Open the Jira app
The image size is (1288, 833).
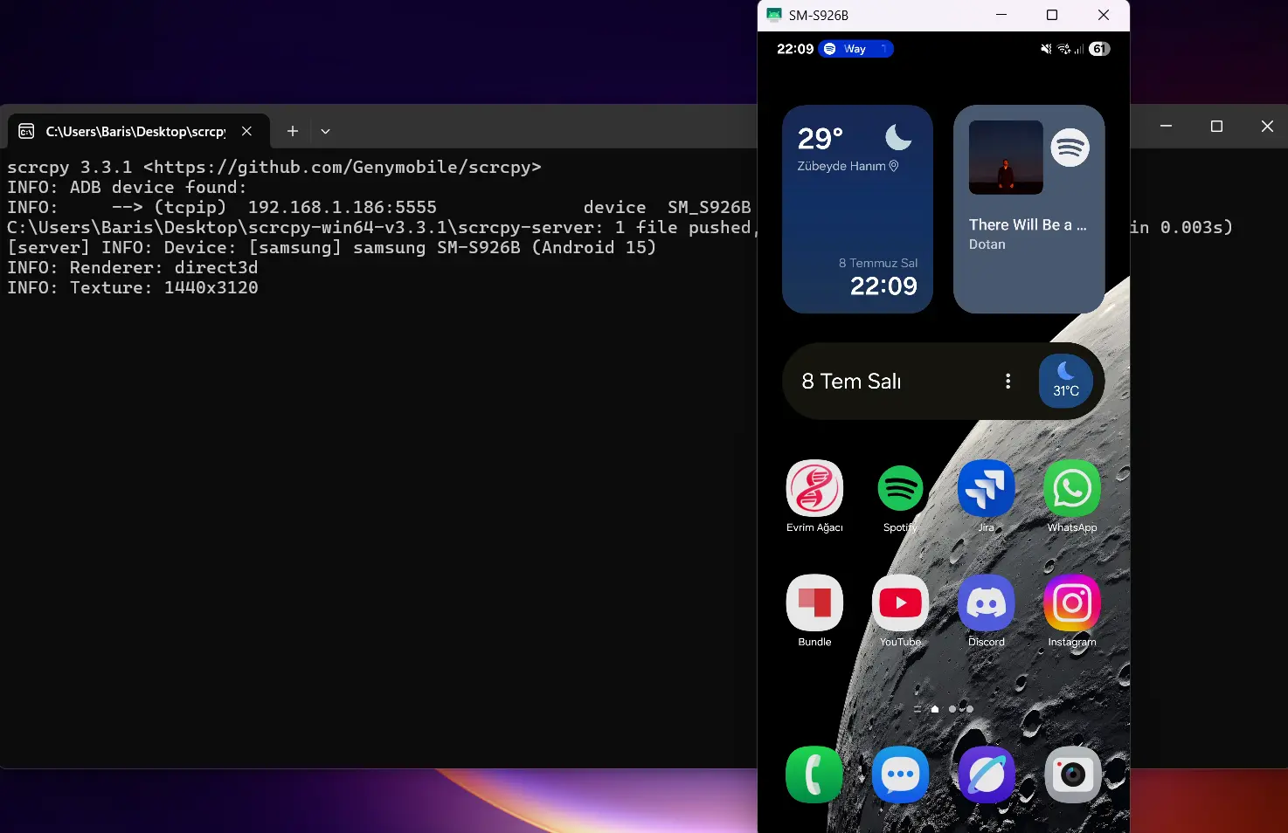click(987, 488)
